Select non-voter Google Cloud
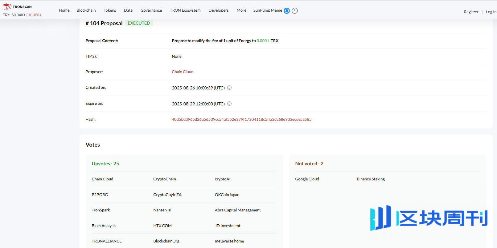497x248 pixels. pyautogui.click(x=307, y=179)
